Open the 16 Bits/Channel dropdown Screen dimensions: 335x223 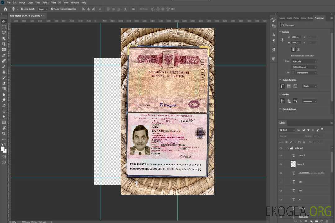pos(304,67)
